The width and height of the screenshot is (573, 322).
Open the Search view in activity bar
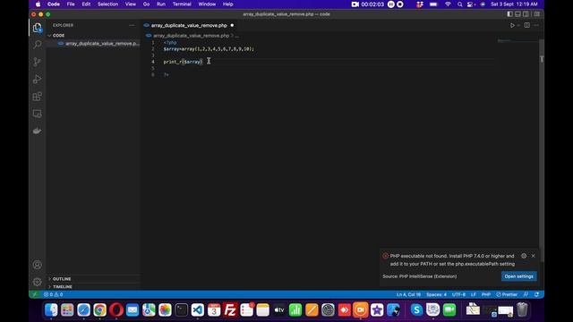[37, 45]
